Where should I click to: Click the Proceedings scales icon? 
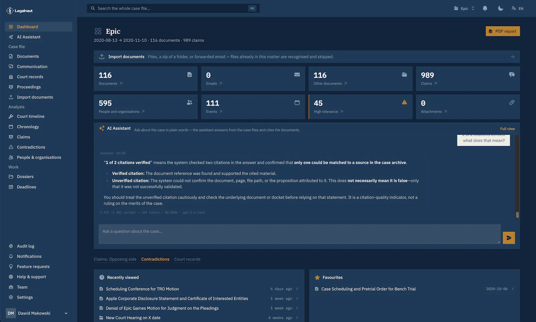tap(11, 87)
